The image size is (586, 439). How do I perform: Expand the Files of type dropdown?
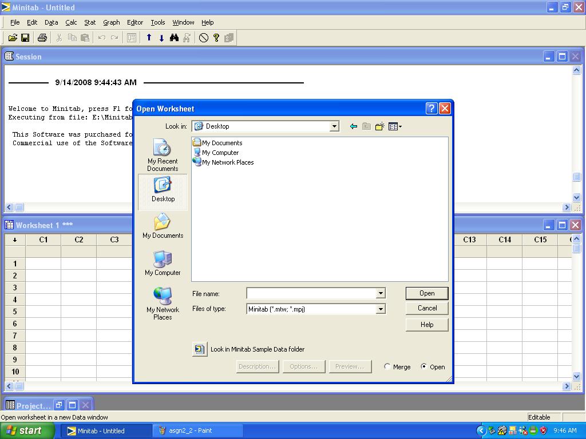click(x=381, y=309)
